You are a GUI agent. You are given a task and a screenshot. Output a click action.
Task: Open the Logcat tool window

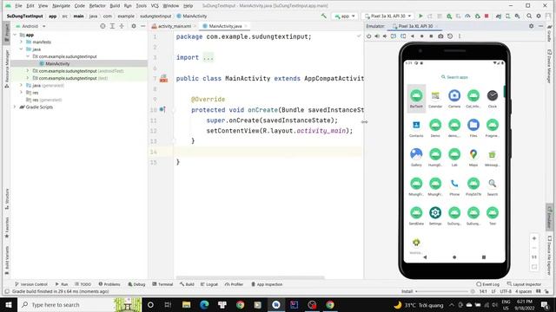209,284
